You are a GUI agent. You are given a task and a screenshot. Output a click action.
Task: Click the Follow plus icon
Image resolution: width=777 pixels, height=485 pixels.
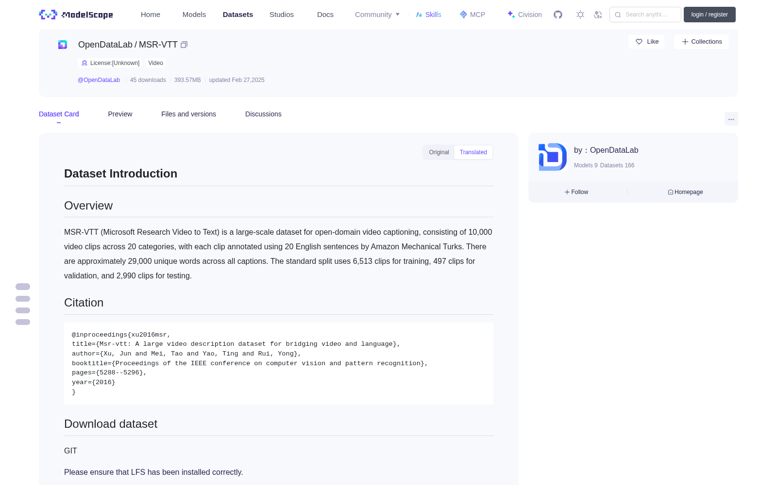coord(567,192)
